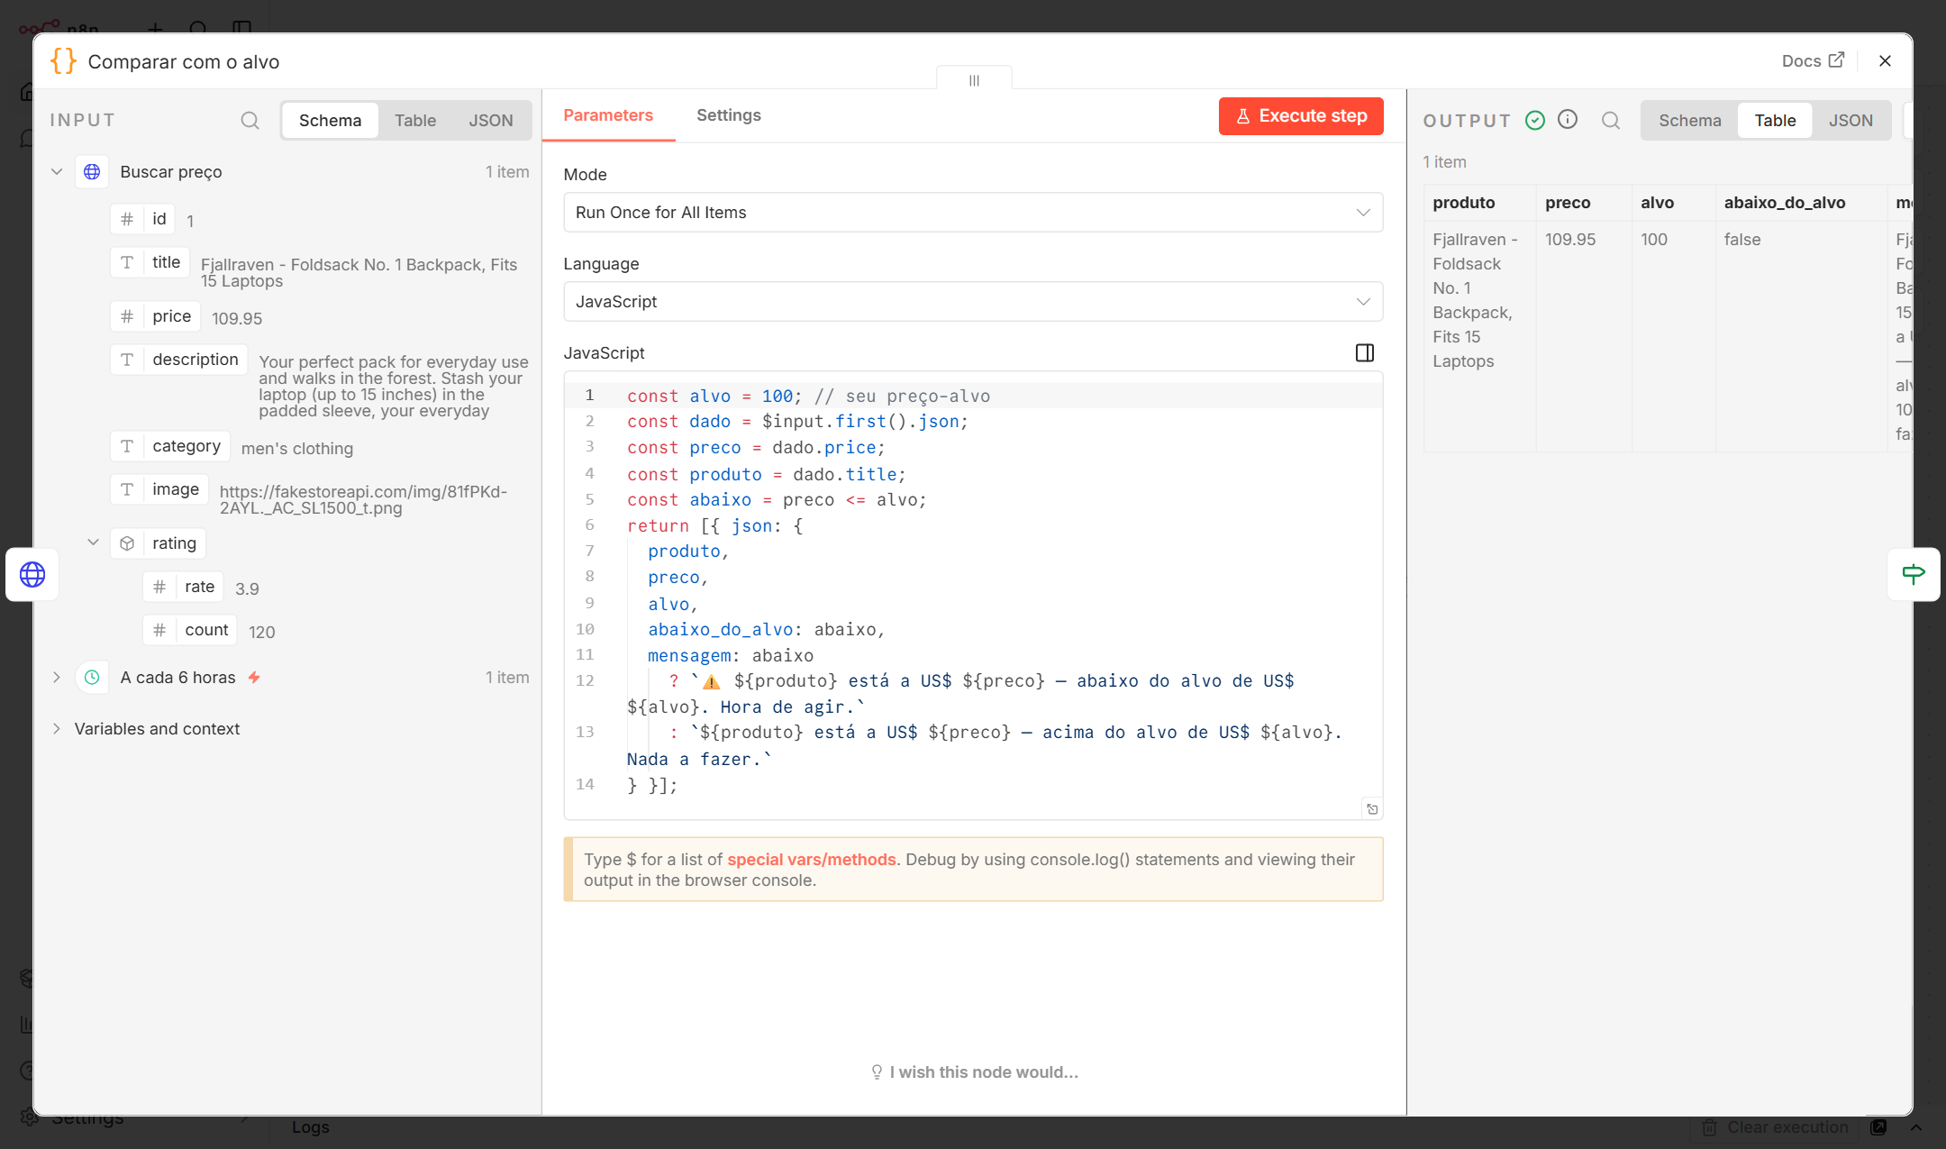Go to previous node Buscar preço globe button

pos(32,574)
